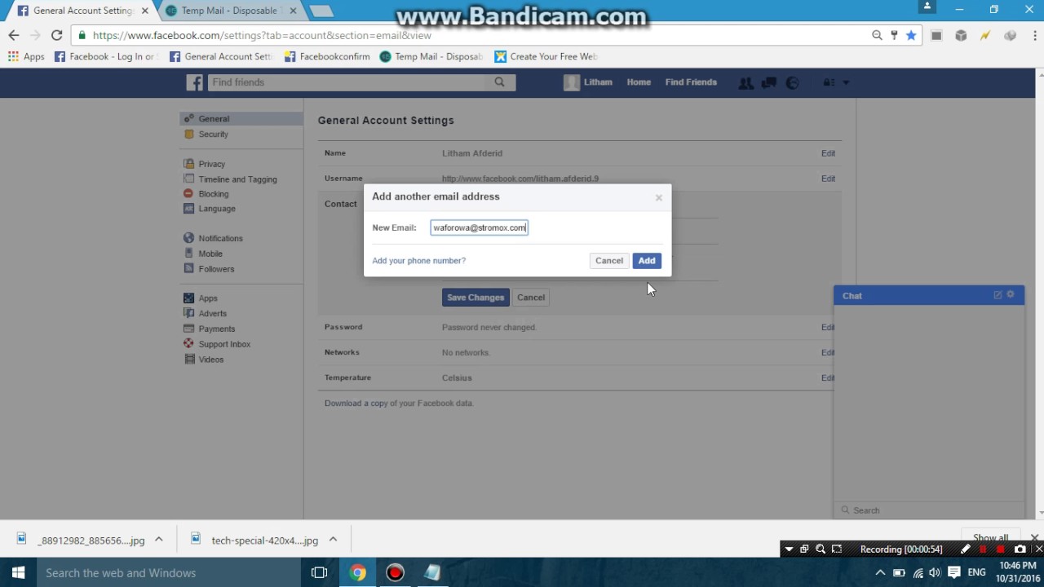Click the yellow lightning extension icon
This screenshot has width=1044, height=587.
[x=985, y=35]
